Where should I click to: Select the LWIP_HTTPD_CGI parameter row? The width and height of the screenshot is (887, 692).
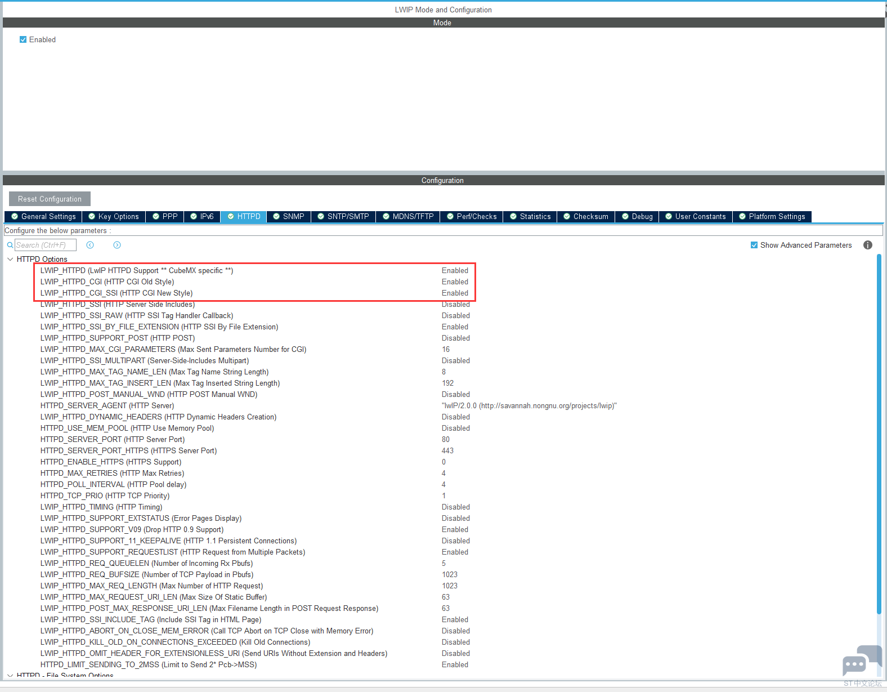[x=107, y=282]
